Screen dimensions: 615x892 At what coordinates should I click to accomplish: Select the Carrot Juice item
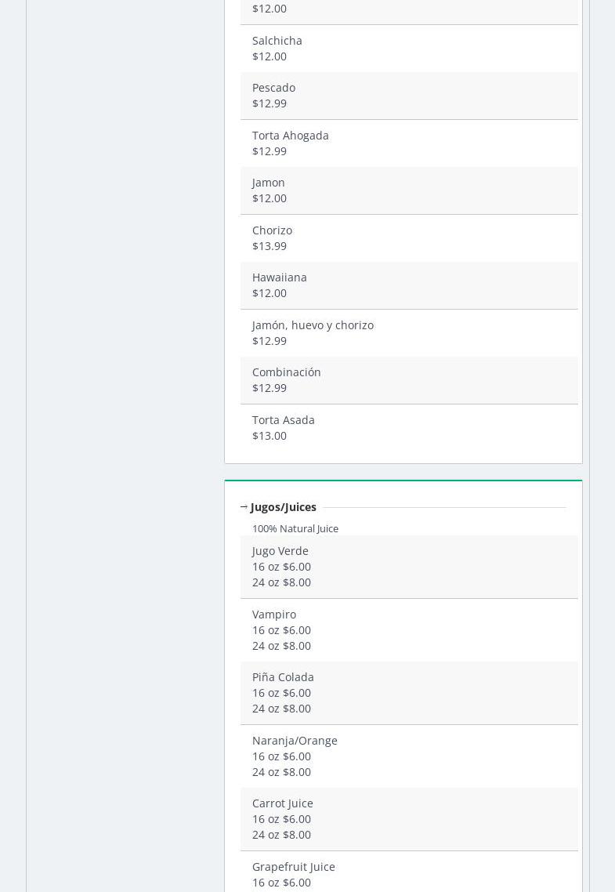pyautogui.click(x=282, y=803)
